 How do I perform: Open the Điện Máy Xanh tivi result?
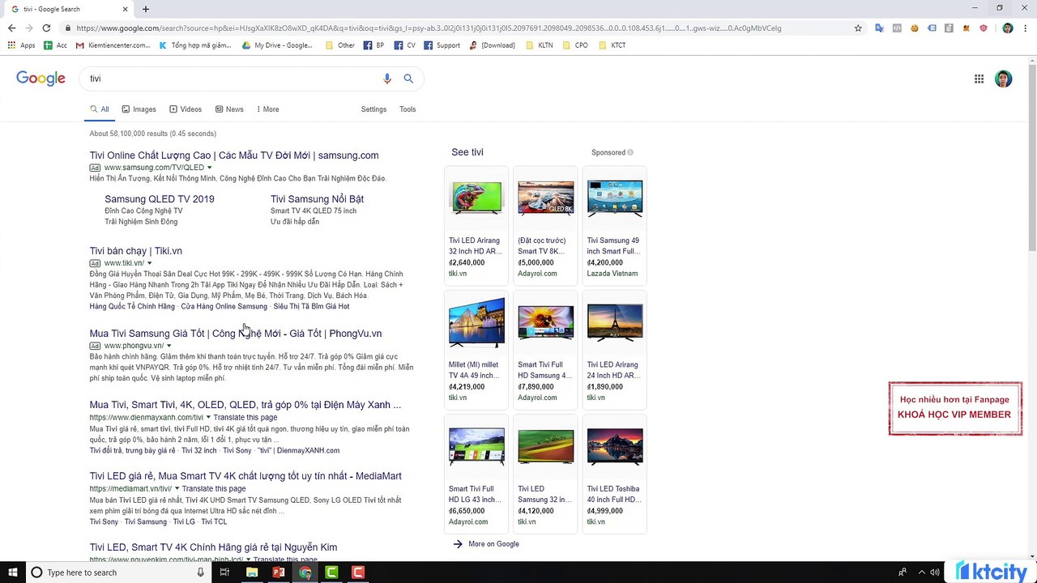pos(245,405)
